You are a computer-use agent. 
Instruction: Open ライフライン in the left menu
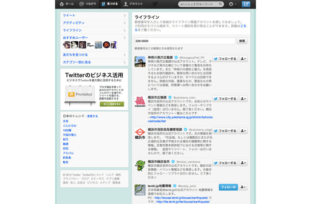94,31
